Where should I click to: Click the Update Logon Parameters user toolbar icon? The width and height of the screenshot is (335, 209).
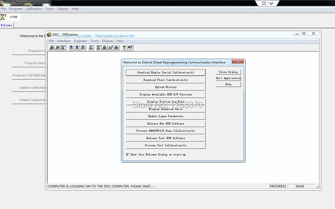click(91, 47)
